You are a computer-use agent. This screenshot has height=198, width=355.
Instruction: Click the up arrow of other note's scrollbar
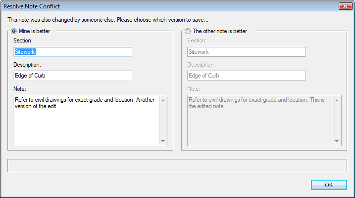coord(337,100)
